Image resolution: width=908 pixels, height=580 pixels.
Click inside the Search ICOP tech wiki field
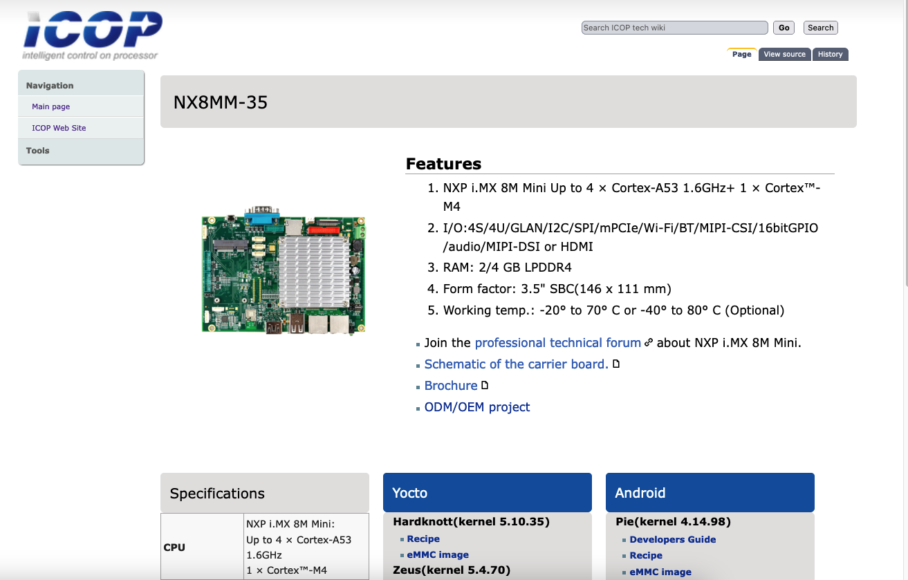point(674,28)
